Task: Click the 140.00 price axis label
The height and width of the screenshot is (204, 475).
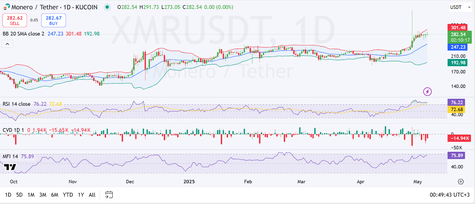Action: pyautogui.click(x=458, y=86)
